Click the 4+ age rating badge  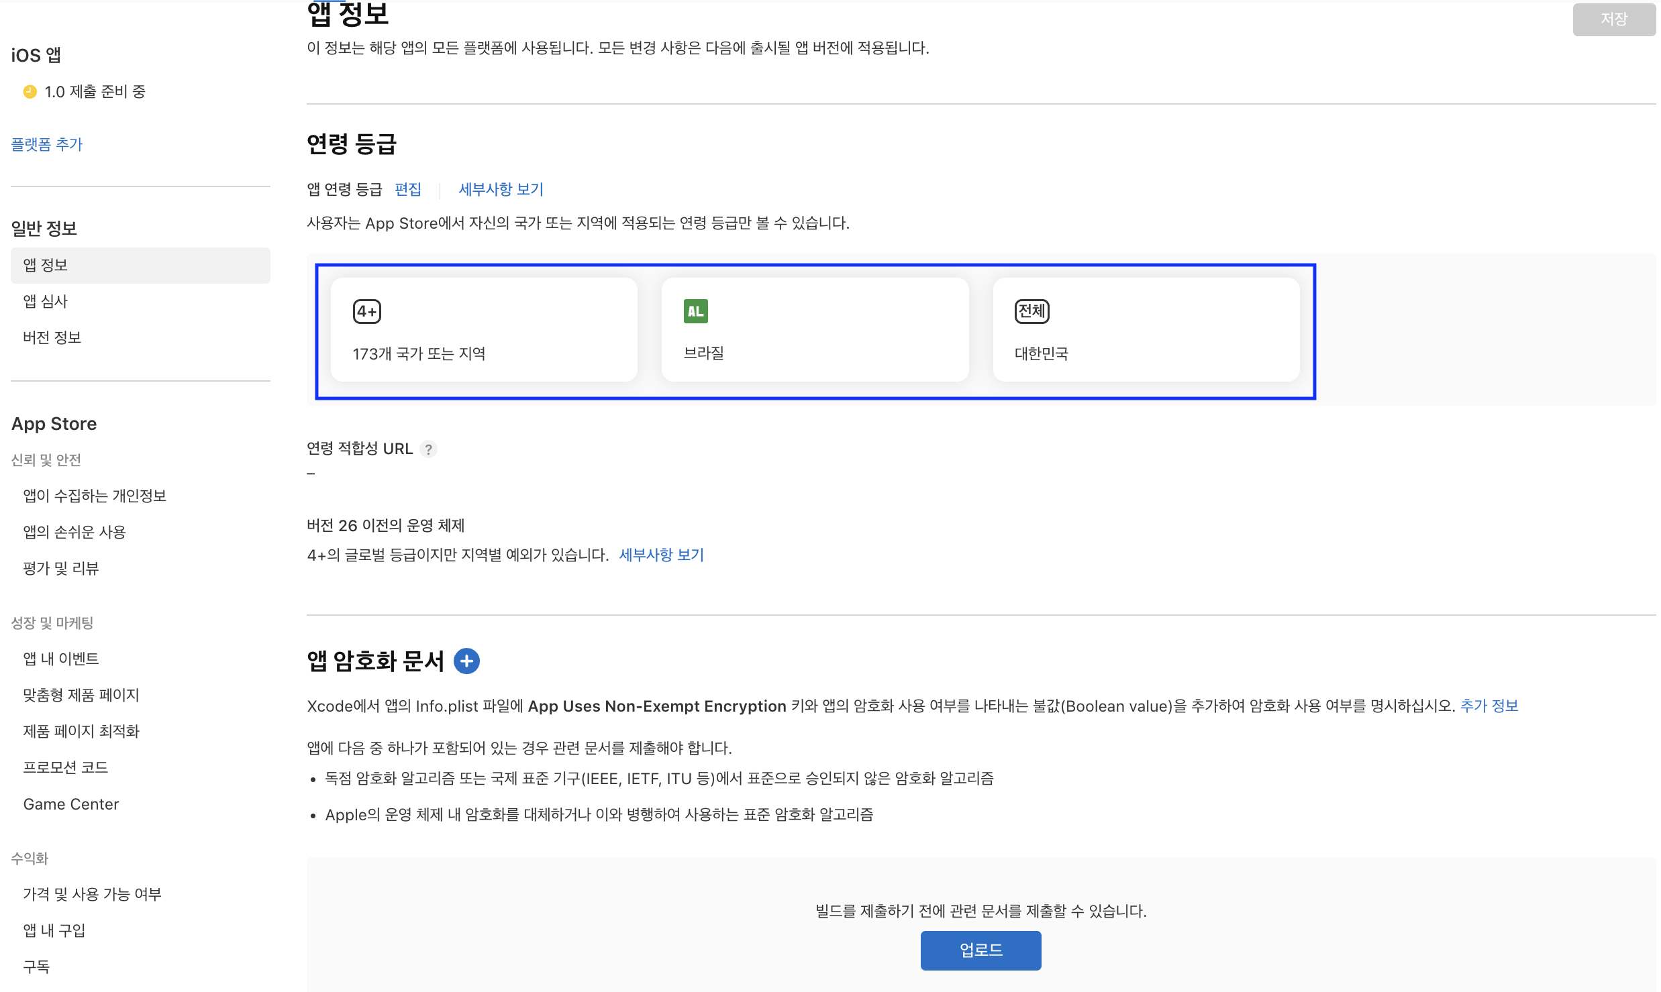(366, 311)
